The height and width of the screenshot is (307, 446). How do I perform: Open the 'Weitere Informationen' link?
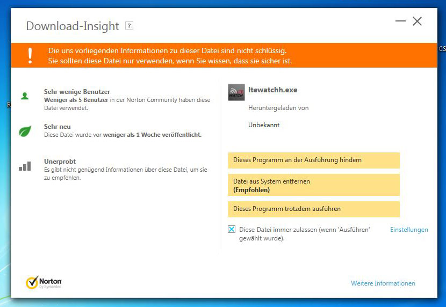click(x=383, y=283)
